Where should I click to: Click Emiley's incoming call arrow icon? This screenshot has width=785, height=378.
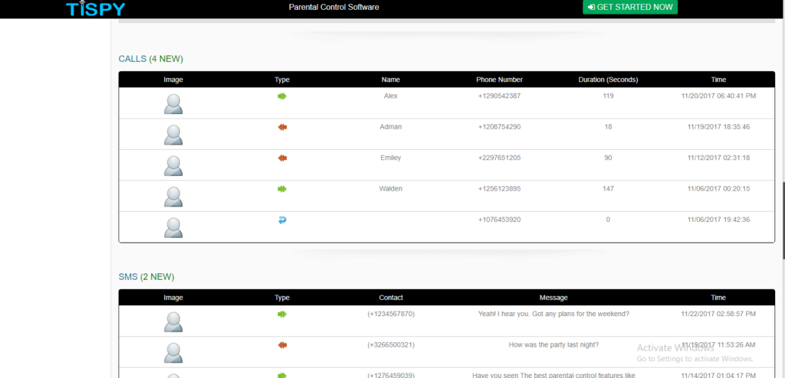coord(282,158)
